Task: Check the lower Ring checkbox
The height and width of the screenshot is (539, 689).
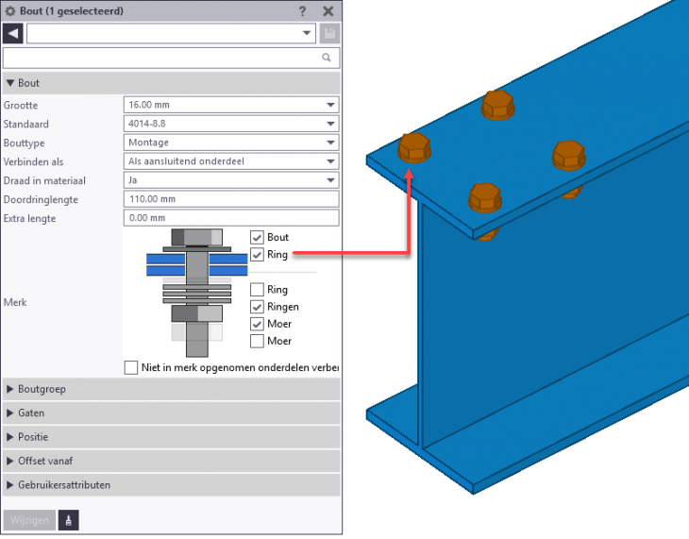Action: click(x=257, y=289)
